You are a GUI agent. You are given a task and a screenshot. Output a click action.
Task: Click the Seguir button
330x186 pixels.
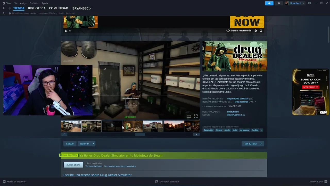[x=70, y=144]
